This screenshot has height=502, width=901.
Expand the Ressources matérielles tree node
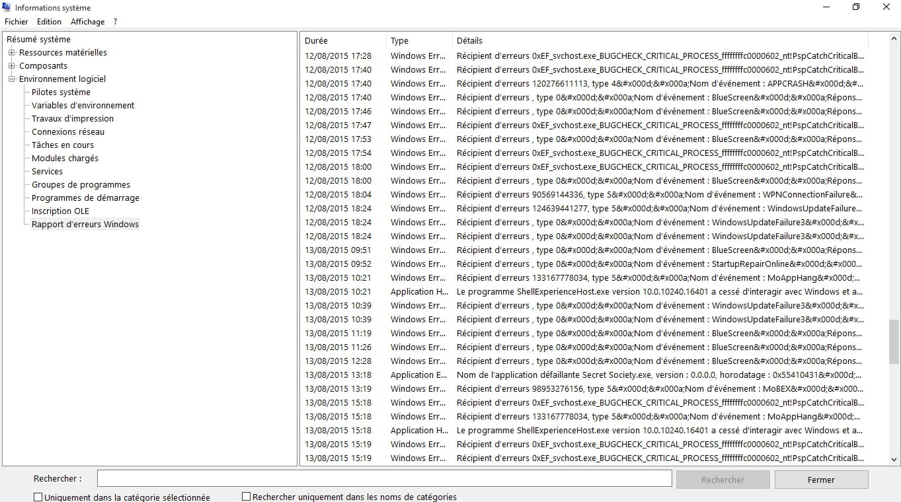(12, 53)
